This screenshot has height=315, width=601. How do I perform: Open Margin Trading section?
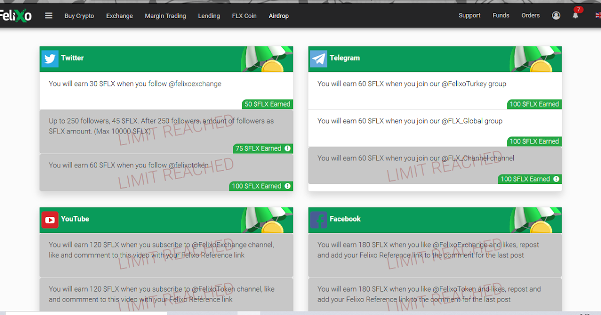pyautogui.click(x=165, y=16)
